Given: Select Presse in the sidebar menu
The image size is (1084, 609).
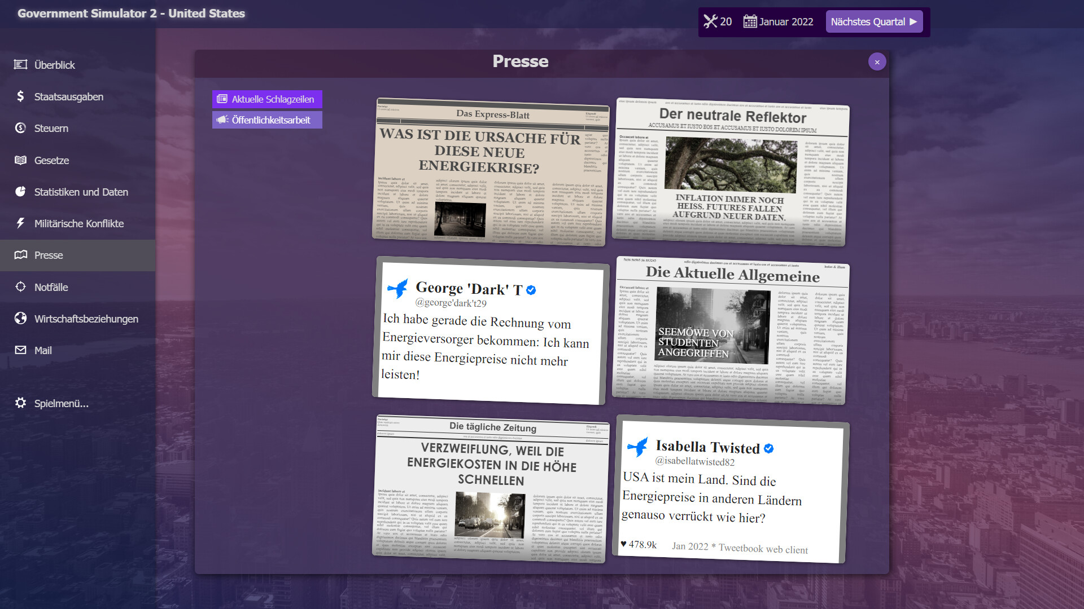Looking at the screenshot, I should pyautogui.click(x=49, y=255).
